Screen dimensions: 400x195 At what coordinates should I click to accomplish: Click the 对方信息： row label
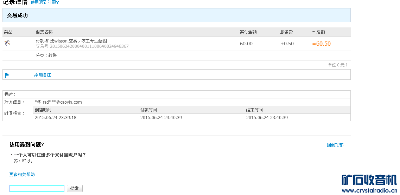[14, 102]
